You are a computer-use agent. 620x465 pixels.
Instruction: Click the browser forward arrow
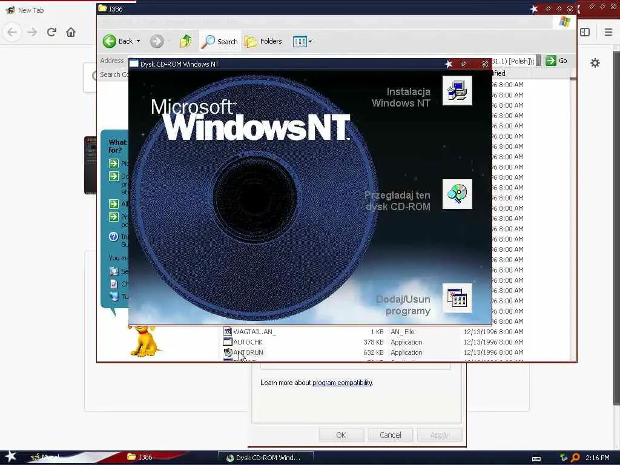pos(32,32)
